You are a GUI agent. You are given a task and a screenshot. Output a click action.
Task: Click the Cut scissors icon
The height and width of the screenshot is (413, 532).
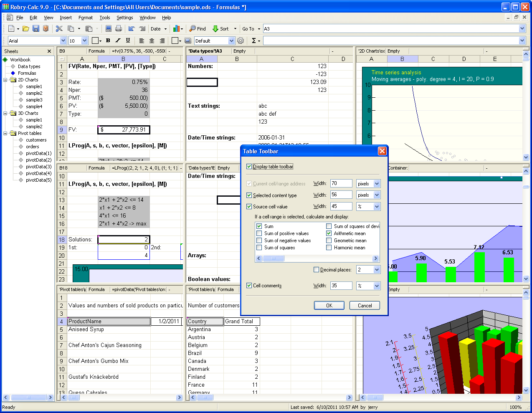[59, 29]
